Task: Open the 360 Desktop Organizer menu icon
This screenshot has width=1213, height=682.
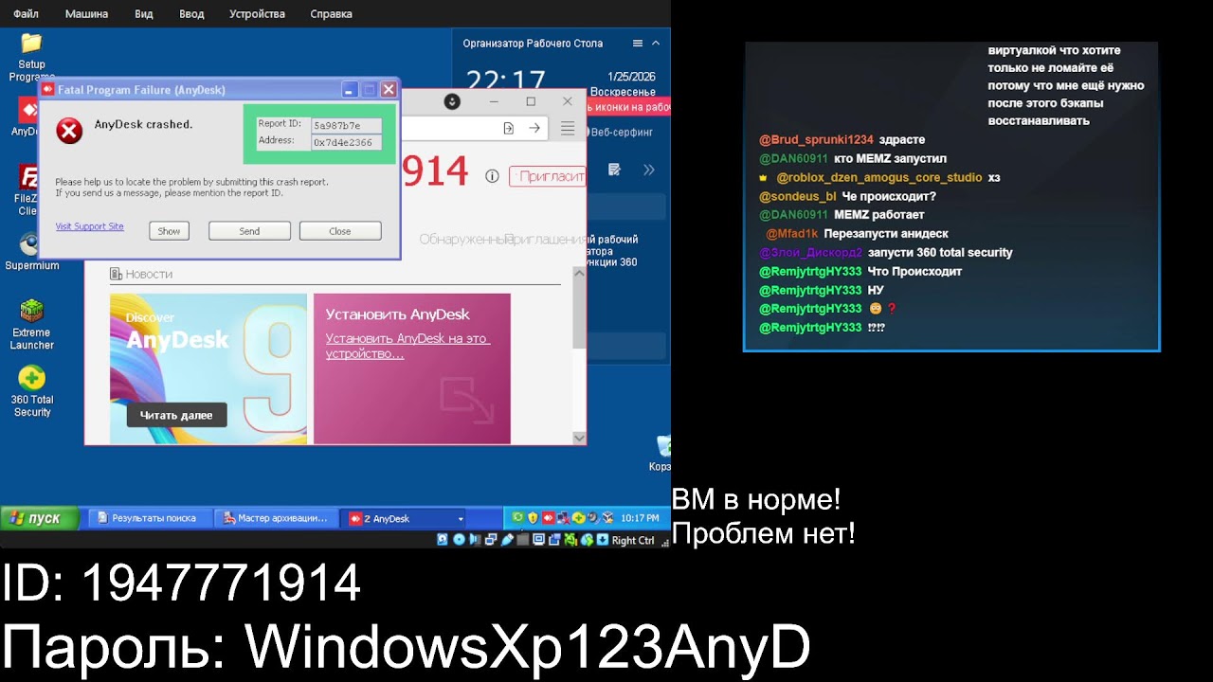Action: coord(637,44)
